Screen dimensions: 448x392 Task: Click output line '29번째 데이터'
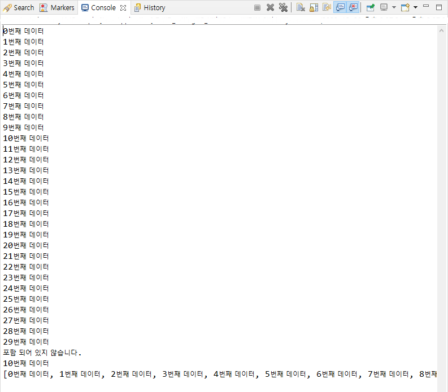(26, 342)
